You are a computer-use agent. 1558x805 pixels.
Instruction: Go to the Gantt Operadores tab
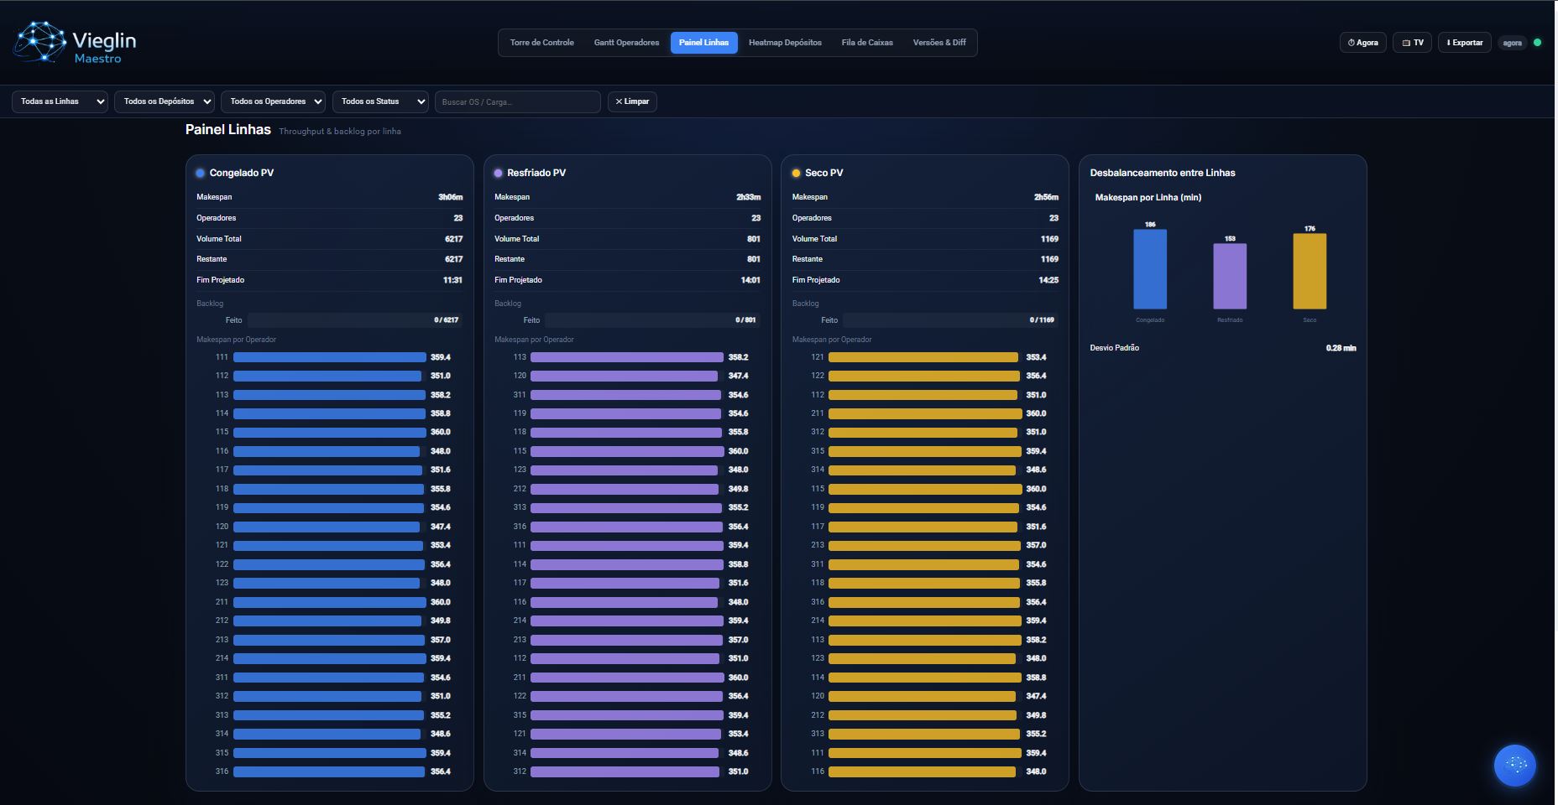626,43
